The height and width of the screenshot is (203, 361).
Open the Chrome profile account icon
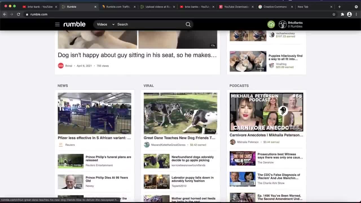tap(349, 14)
